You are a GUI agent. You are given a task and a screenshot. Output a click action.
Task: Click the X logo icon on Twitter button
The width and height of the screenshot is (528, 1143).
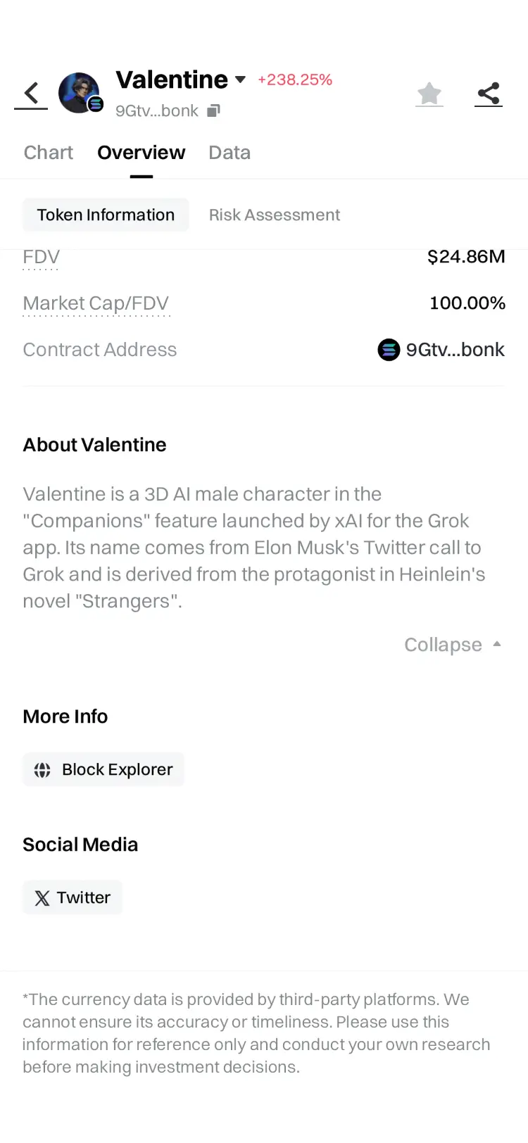click(x=42, y=898)
